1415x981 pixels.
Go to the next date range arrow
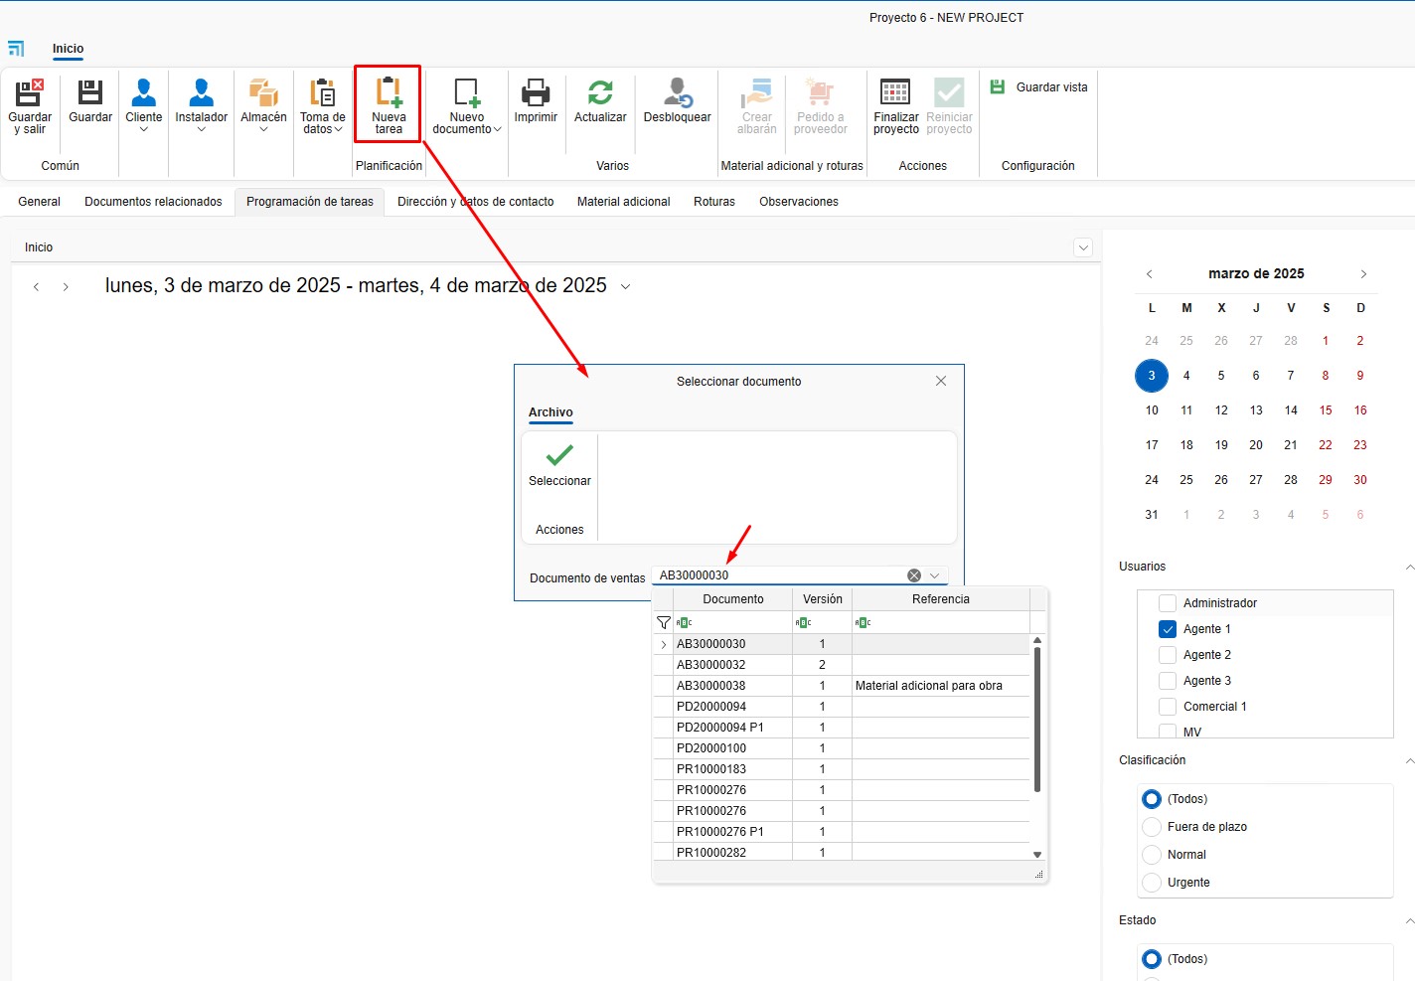(x=66, y=286)
